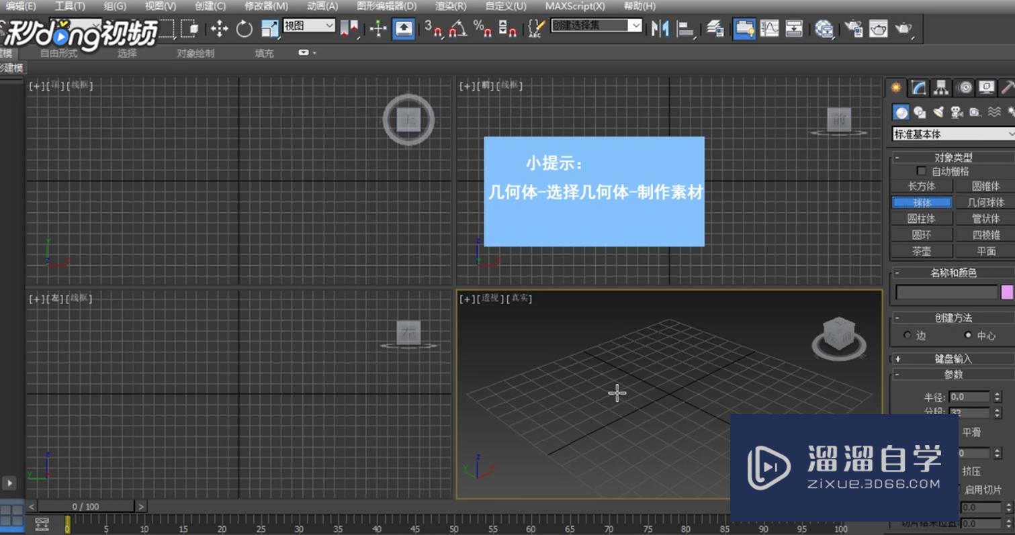Toggle keyboard shortcut override icon
Image resolution: width=1015 pixels, height=535 pixels.
(x=404, y=28)
